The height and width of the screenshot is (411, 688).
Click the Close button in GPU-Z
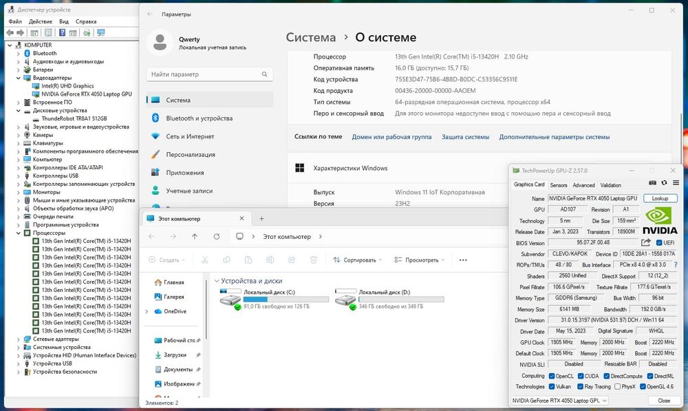[664, 401]
